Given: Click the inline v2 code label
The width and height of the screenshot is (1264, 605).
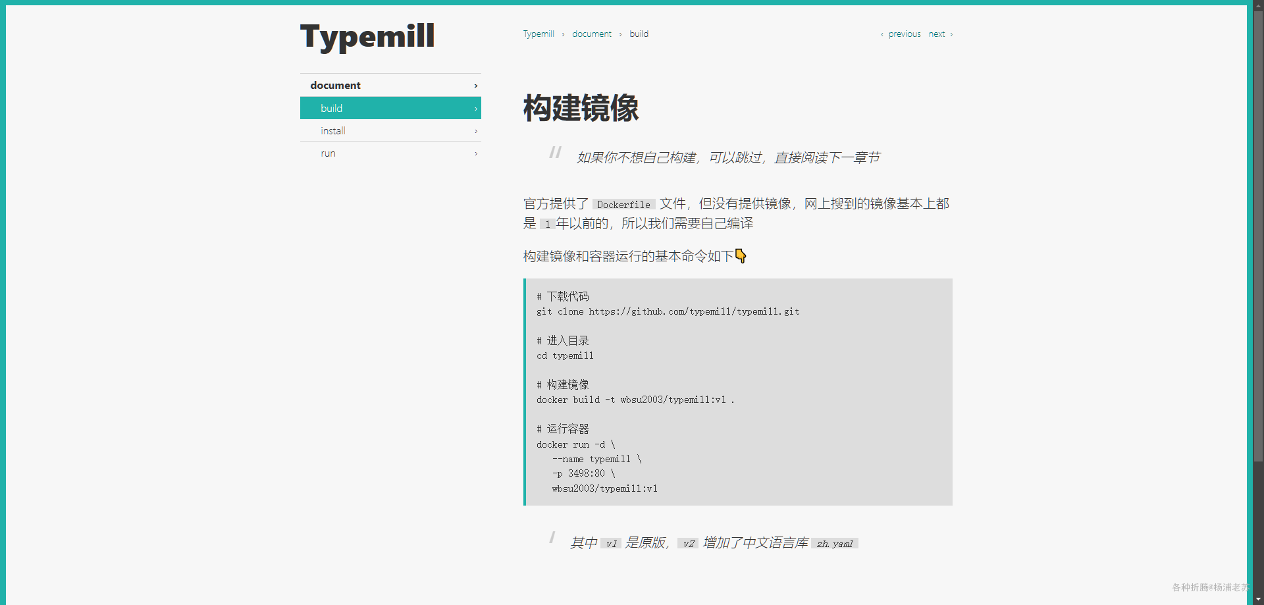Looking at the screenshot, I should (688, 544).
